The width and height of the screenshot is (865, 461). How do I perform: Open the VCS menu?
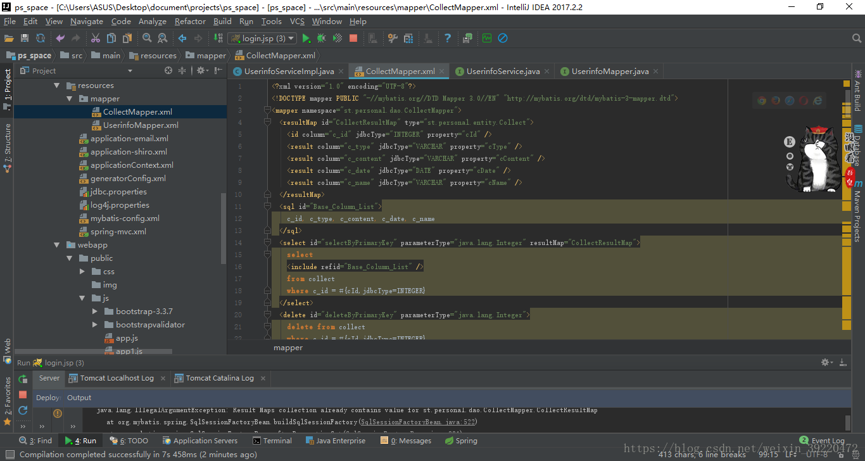(x=297, y=22)
